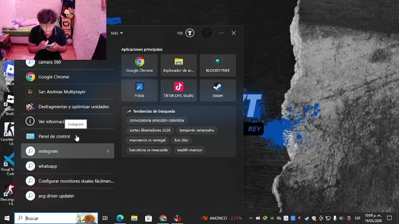Switch ESP input language indicator
This screenshot has width=399, height=224.
click(358, 218)
